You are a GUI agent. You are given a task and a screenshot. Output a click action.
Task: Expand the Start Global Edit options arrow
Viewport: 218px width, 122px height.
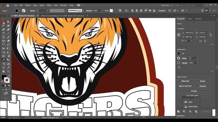click(209, 96)
